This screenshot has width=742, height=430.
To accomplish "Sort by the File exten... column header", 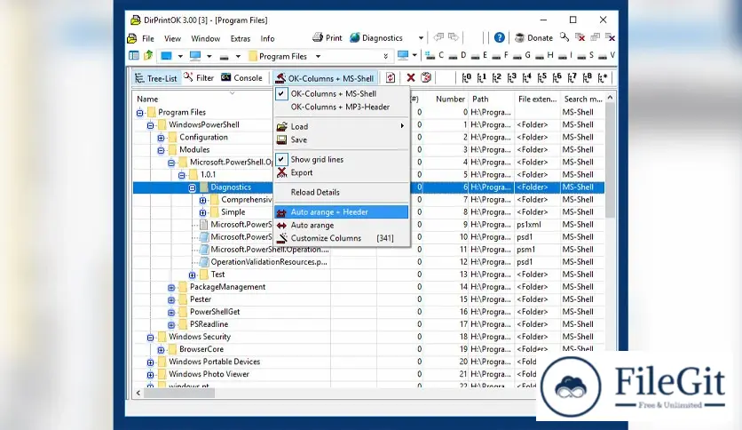I will coord(538,99).
